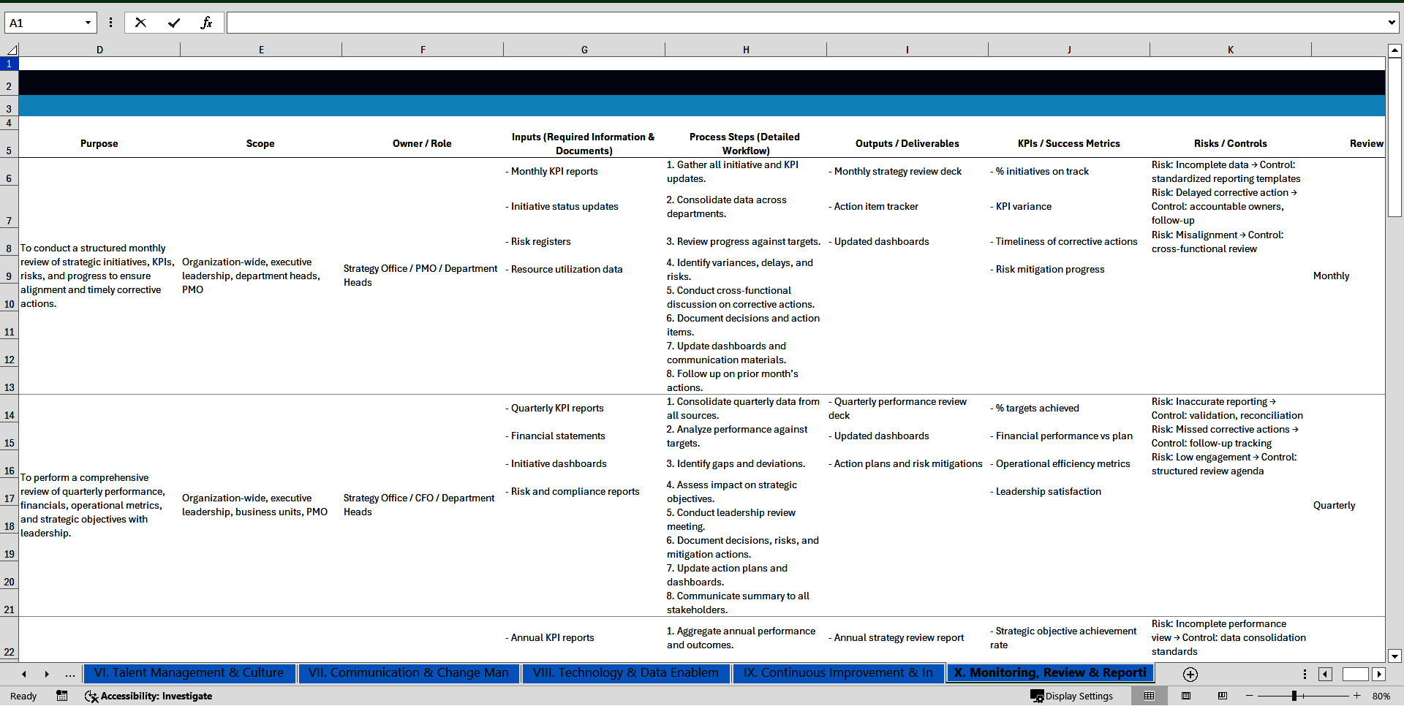The height and width of the screenshot is (706, 1404).
Task: Add a new worksheet with the plus button
Action: [1189, 675]
